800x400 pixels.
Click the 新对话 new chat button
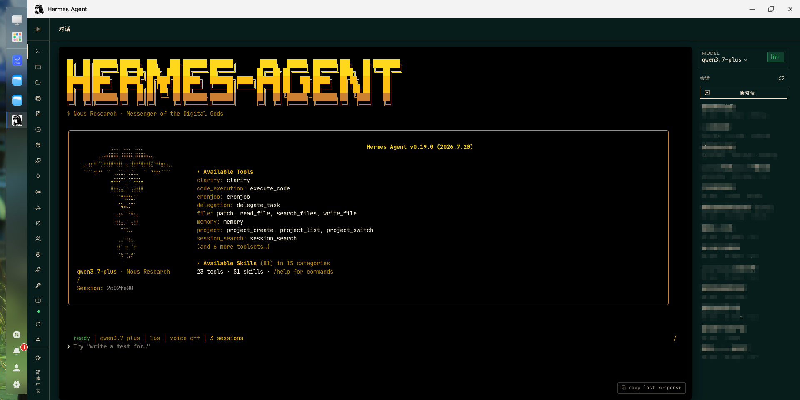pos(743,93)
